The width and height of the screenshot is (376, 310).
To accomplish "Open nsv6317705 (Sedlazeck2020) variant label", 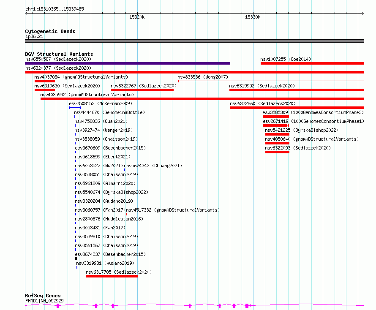I will click(x=119, y=272).
